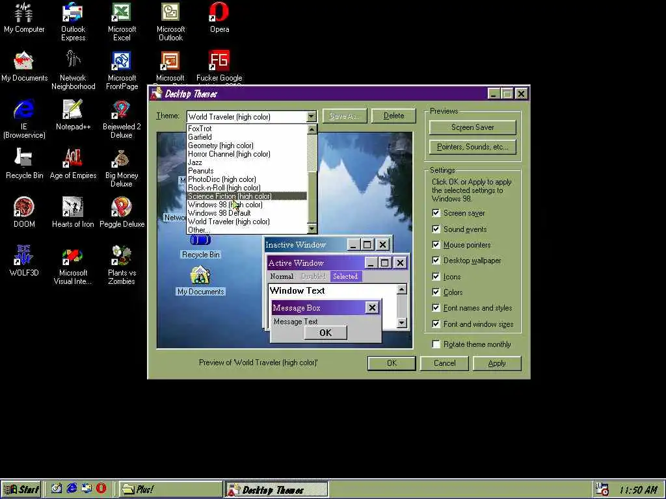This screenshot has height=499, width=666.
Task: Select the Fucker Google desktop icon
Action: [x=219, y=67]
